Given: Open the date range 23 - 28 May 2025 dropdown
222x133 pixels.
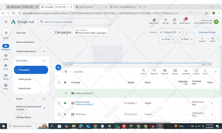Looking at the screenshot, I should coord(170,32).
